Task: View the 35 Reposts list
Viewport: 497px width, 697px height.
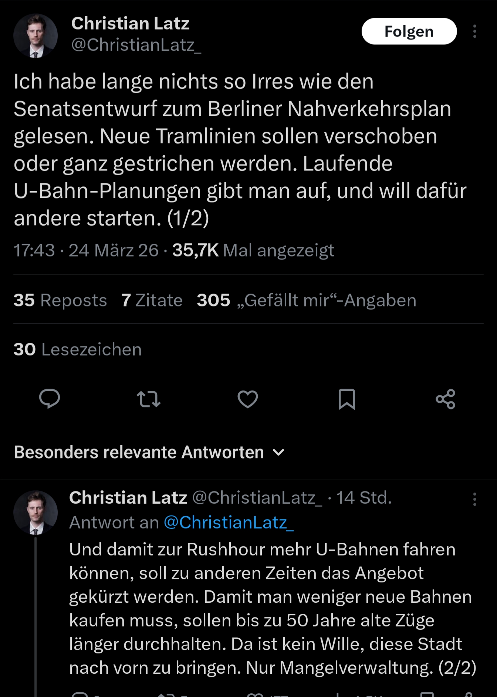Action: tap(60, 300)
